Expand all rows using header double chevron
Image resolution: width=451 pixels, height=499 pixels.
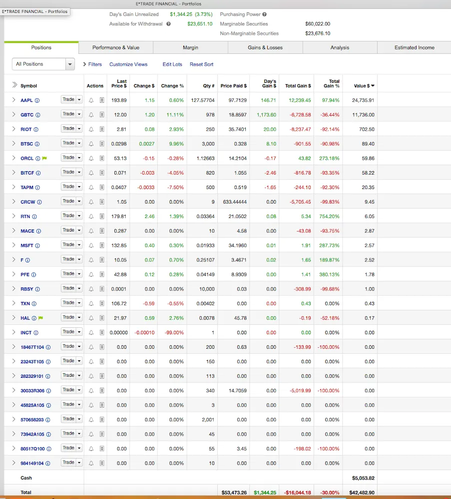point(14,85)
